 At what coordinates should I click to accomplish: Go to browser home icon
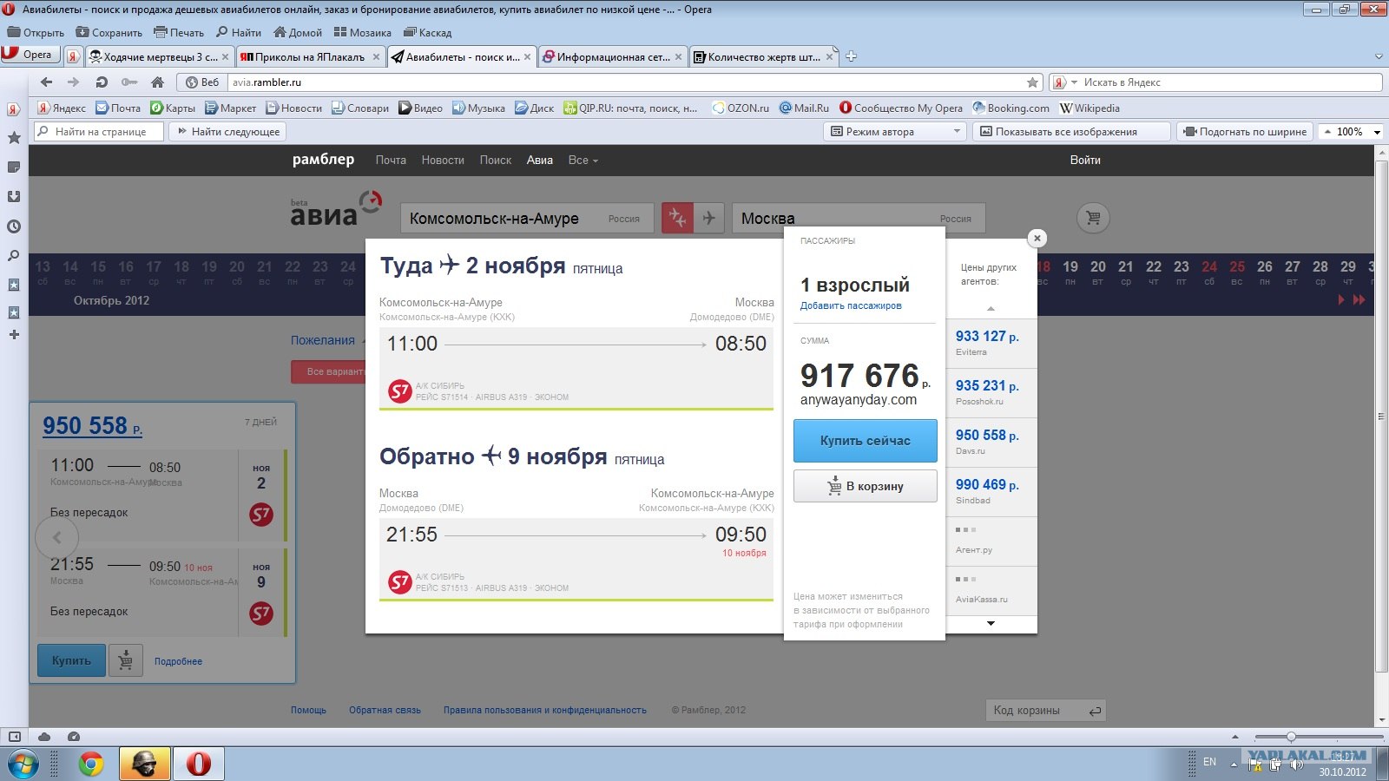157,82
